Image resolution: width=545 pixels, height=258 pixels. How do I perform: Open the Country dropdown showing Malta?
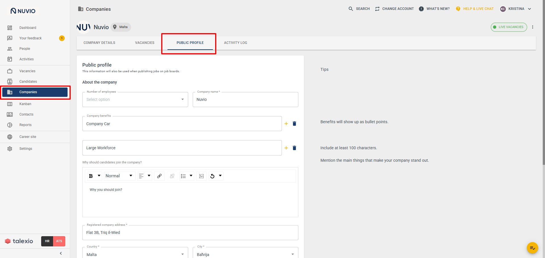click(x=135, y=254)
